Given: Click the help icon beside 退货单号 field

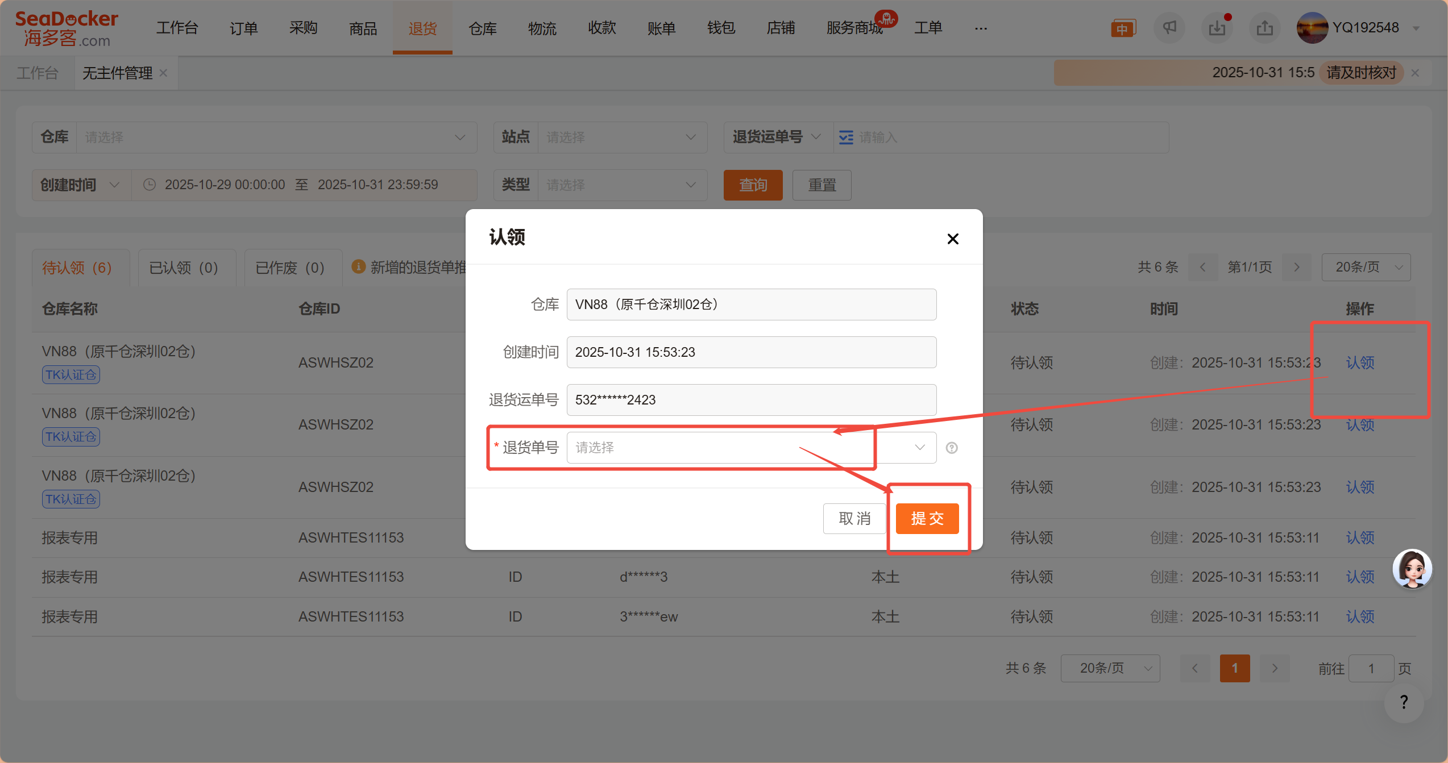Looking at the screenshot, I should pyautogui.click(x=952, y=448).
